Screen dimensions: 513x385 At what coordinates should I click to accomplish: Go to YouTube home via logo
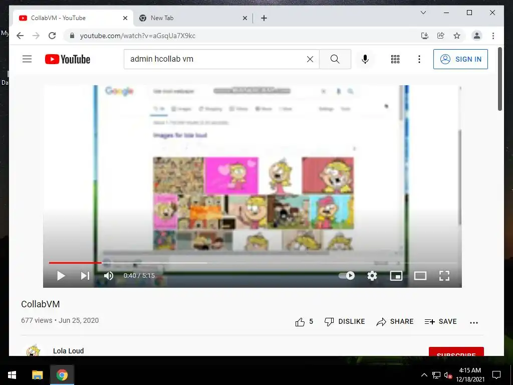click(x=68, y=59)
